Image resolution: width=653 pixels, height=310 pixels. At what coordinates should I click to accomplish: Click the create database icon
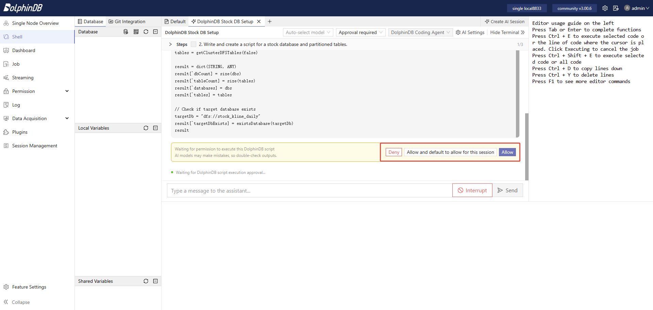[126, 32]
